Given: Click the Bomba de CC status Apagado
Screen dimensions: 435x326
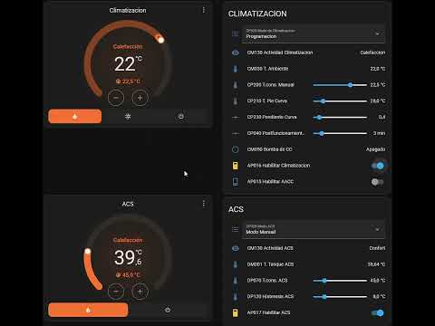Looking at the screenshot, I should coord(375,149).
